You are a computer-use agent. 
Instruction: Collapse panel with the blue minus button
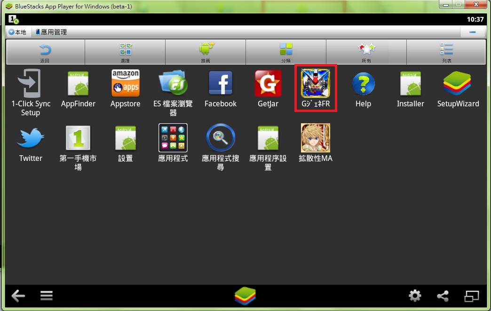[473, 32]
